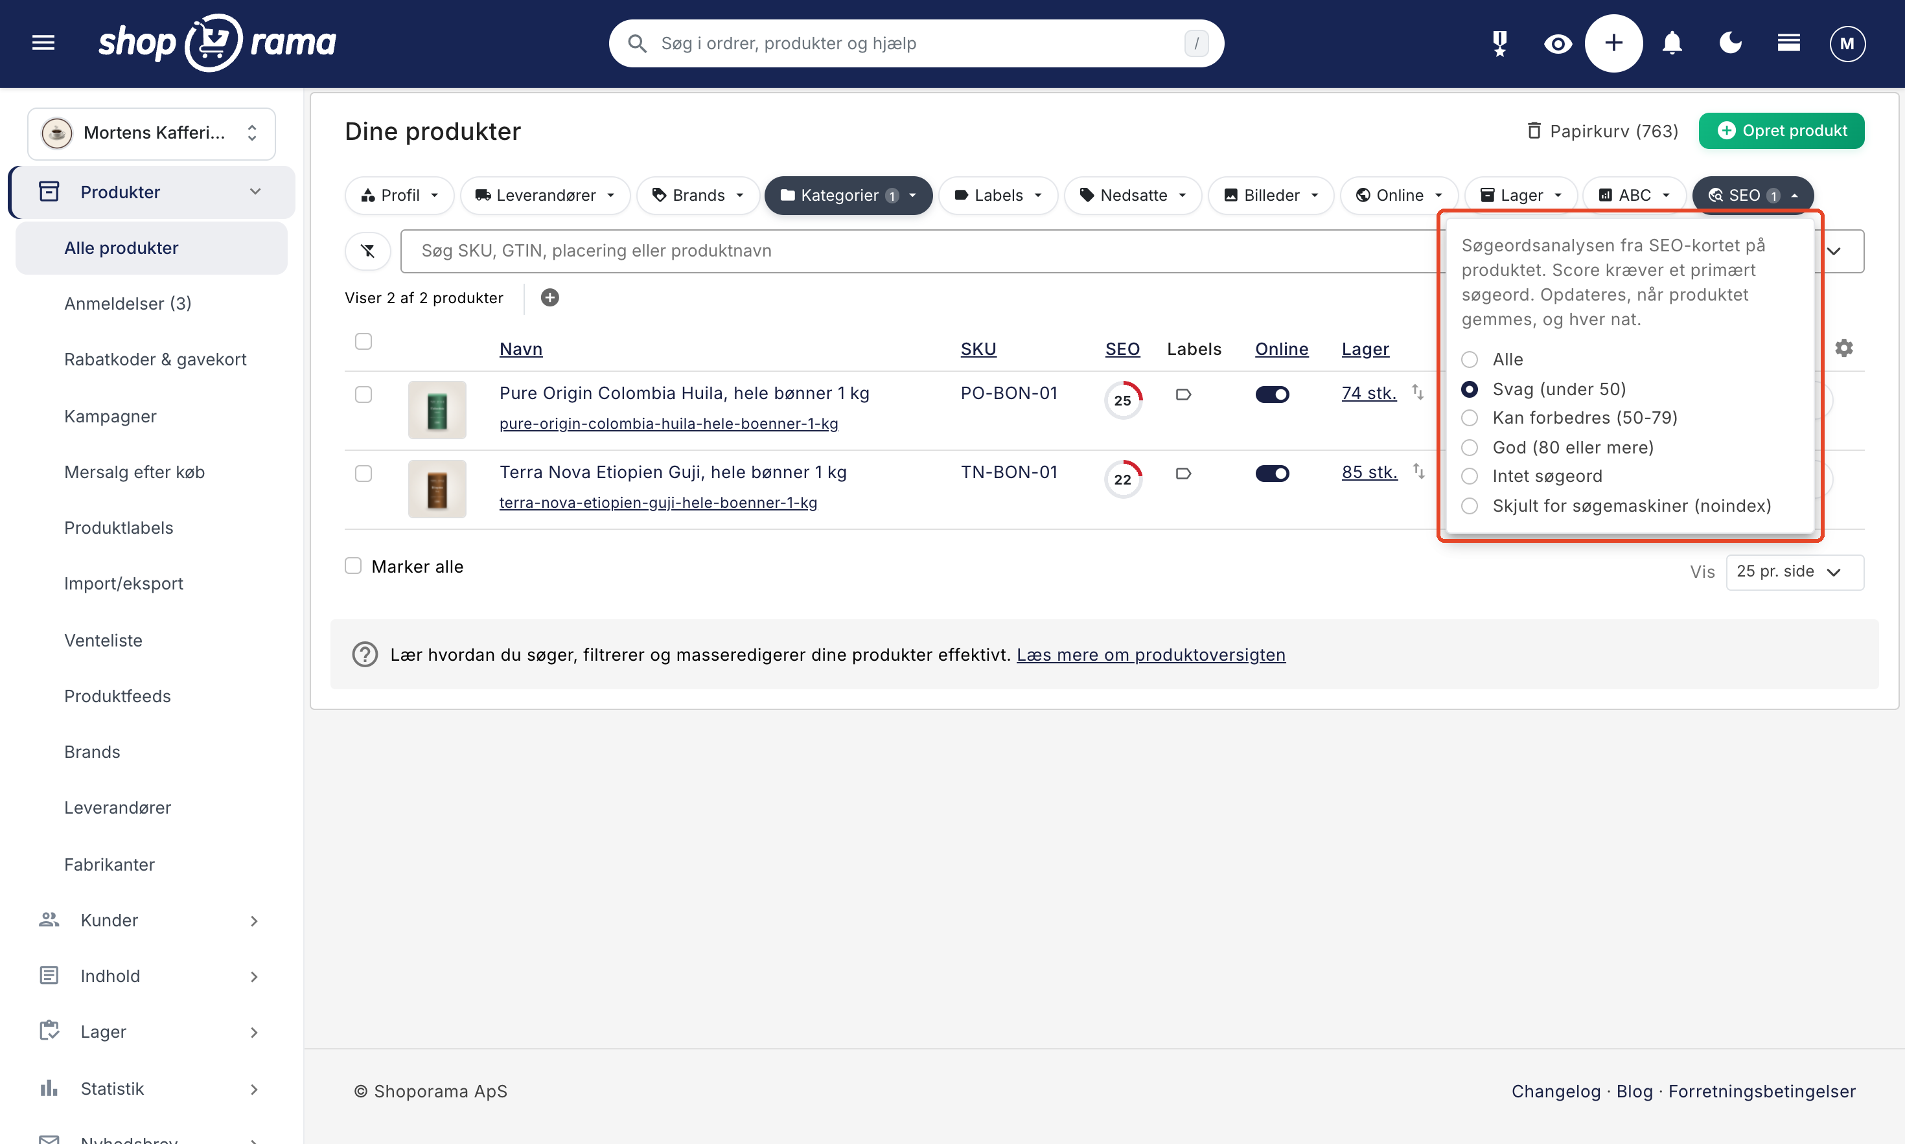Go to 'Rabatkoder & gavekort' menu item
The image size is (1905, 1144).
click(x=155, y=360)
